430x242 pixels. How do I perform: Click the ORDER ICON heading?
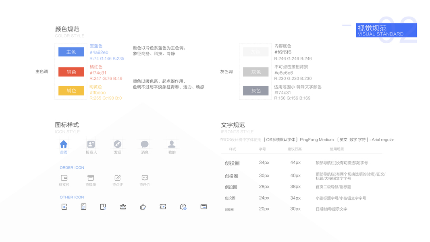click(x=72, y=168)
